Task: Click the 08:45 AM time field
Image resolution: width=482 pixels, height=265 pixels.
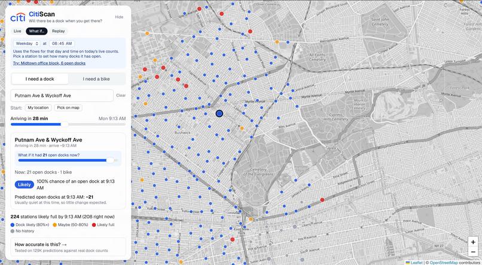Action: [62, 44]
